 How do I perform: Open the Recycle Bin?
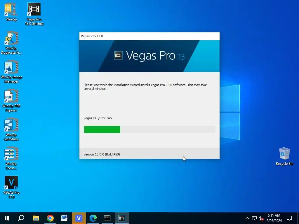coord(284,156)
